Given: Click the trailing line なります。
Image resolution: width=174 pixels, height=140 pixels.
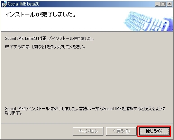Looking at the screenshot, I should click(x=13, y=113).
